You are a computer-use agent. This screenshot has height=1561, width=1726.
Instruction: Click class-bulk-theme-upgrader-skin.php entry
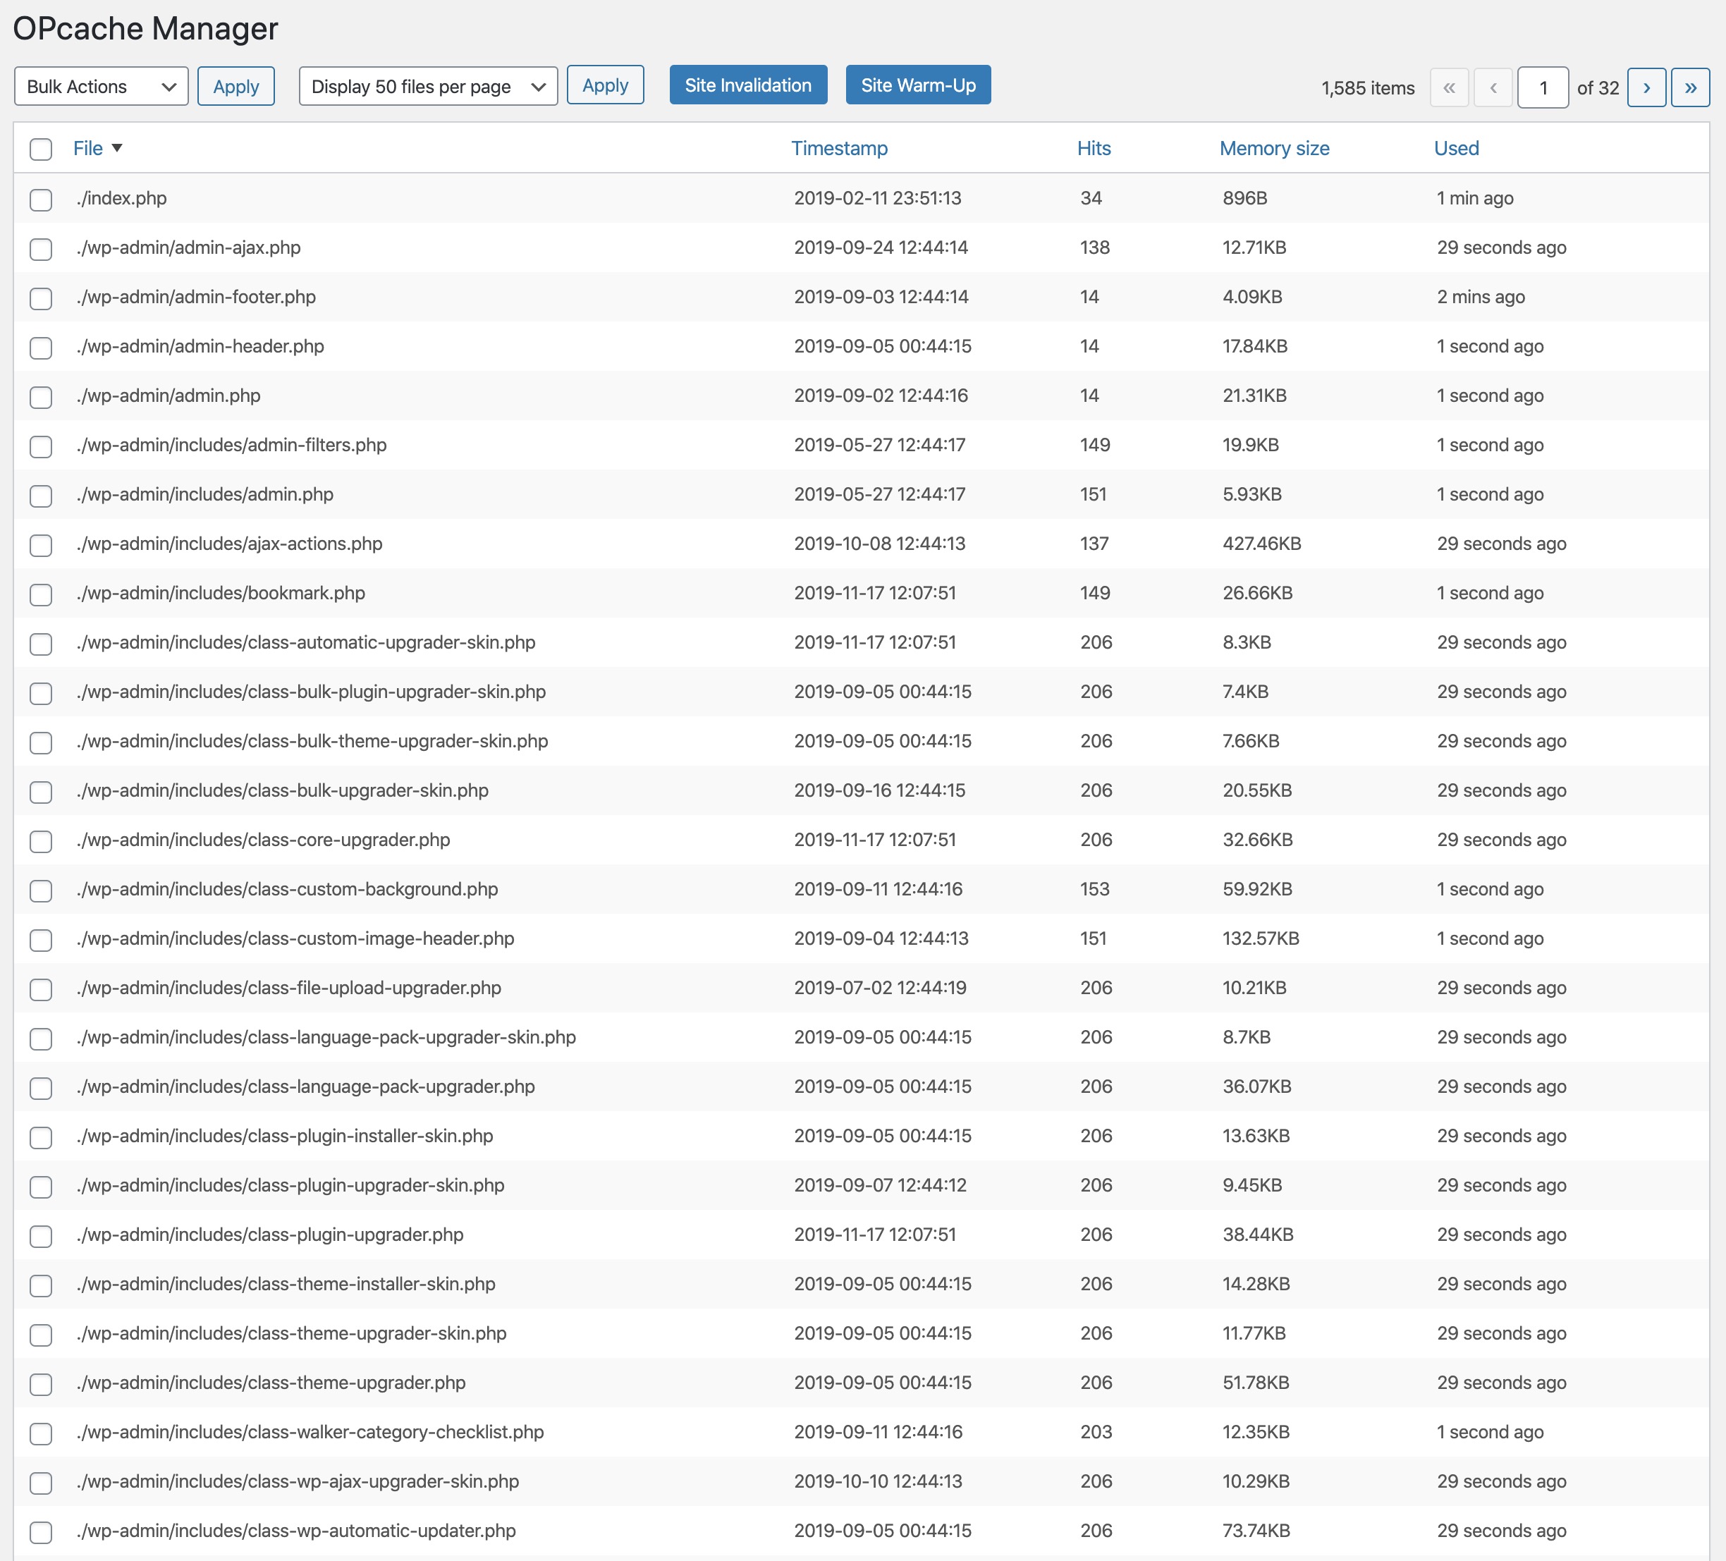[x=312, y=741]
